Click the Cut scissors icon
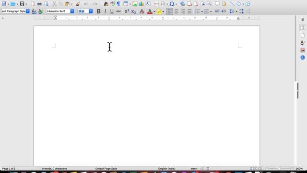This screenshot has width=307, height=173. pyautogui.click(x=54, y=4)
